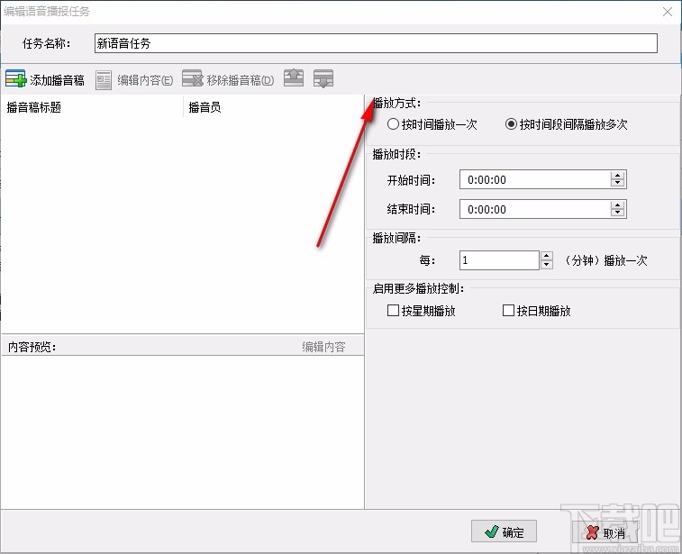Screen dimensions: 682x554
Task: Click the 移除播音稿(D) toolbar button
Action: 228,79
